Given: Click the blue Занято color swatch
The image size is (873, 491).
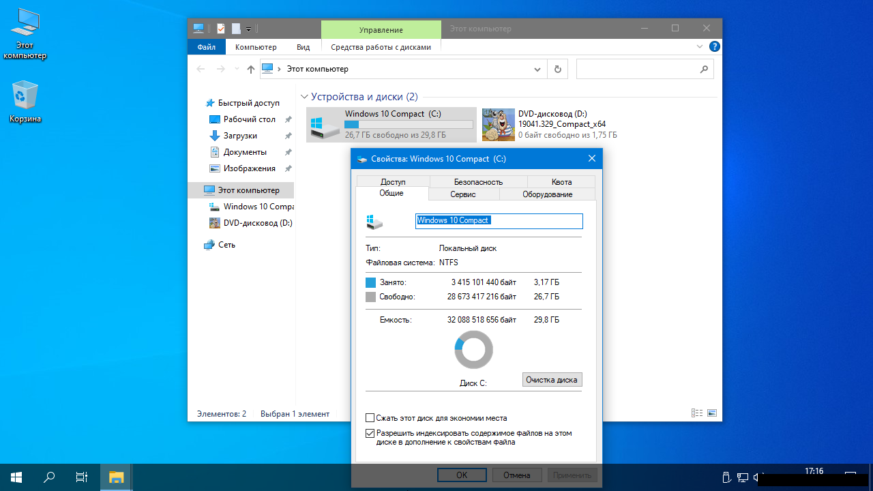Looking at the screenshot, I should click(370, 282).
